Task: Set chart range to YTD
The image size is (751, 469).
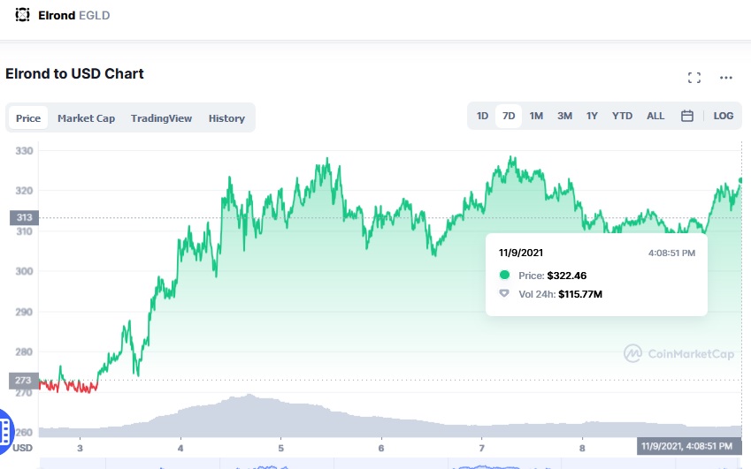Action: click(623, 116)
